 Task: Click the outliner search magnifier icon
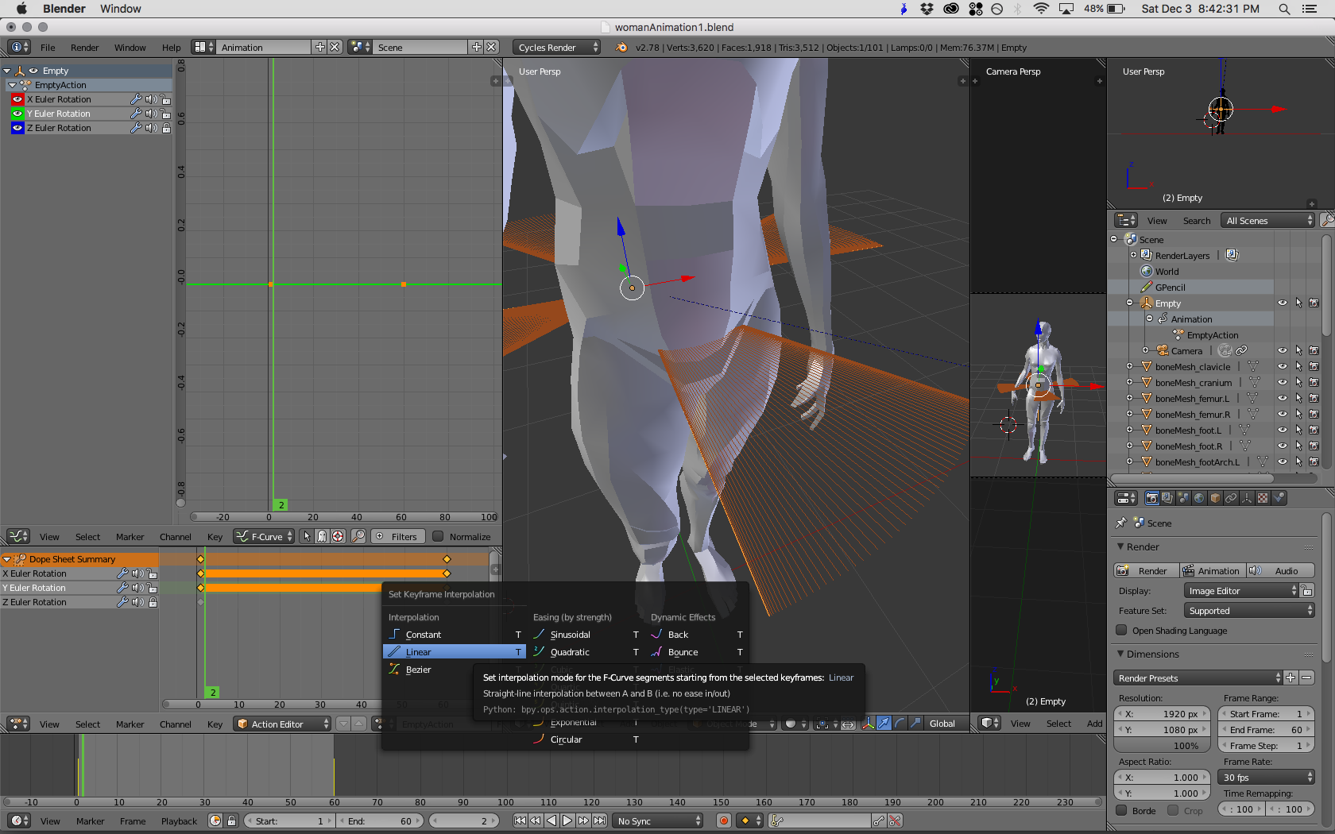pos(1327,220)
